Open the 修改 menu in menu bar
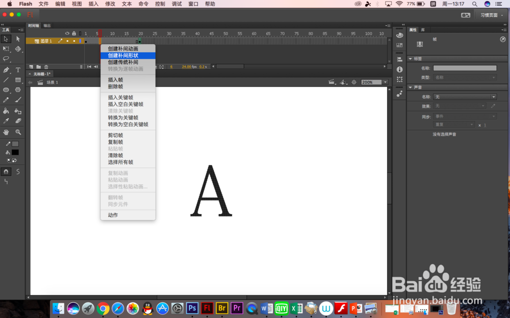The width and height of the screenshot is (510, 318). (110, 4)
